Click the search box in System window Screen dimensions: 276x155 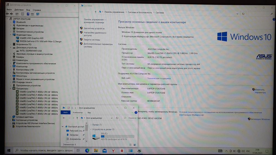[261, 14]
